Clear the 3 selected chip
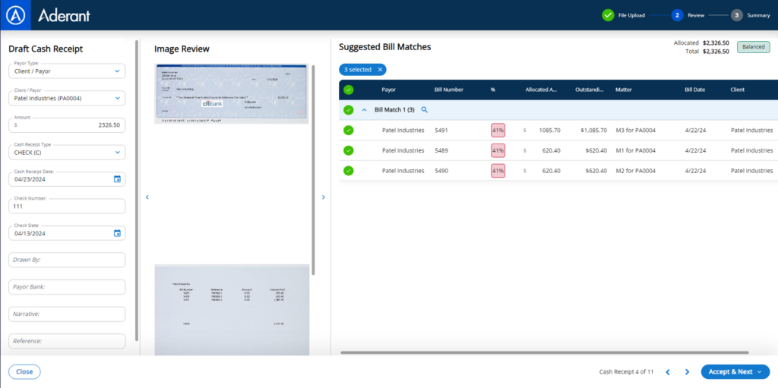This screenshot has width=778, height=388. [380, 69]
